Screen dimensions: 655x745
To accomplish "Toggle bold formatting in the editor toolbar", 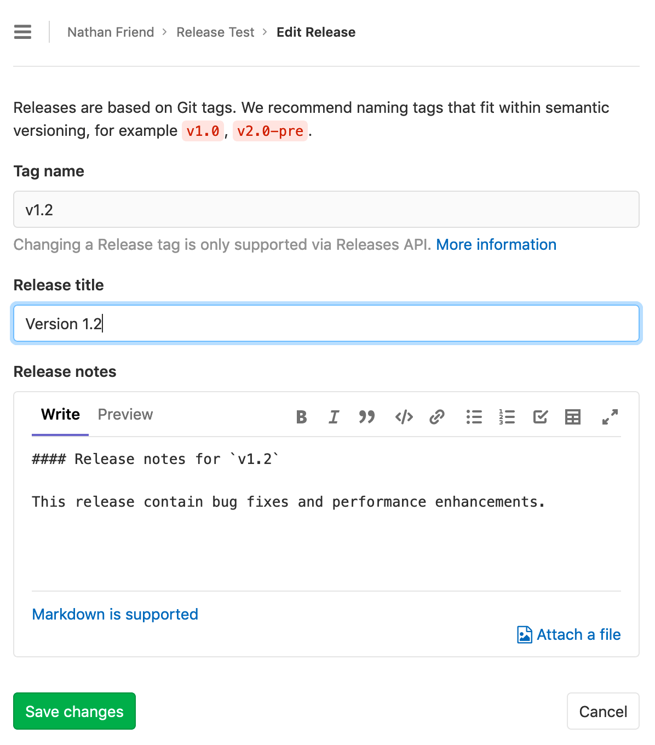I will 301,417.
